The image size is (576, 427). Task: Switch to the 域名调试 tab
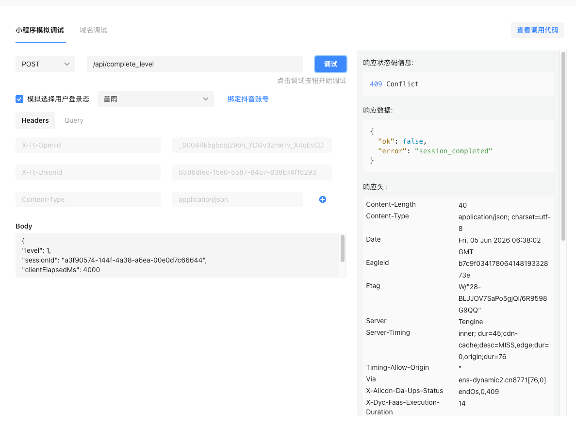point(93,30)
